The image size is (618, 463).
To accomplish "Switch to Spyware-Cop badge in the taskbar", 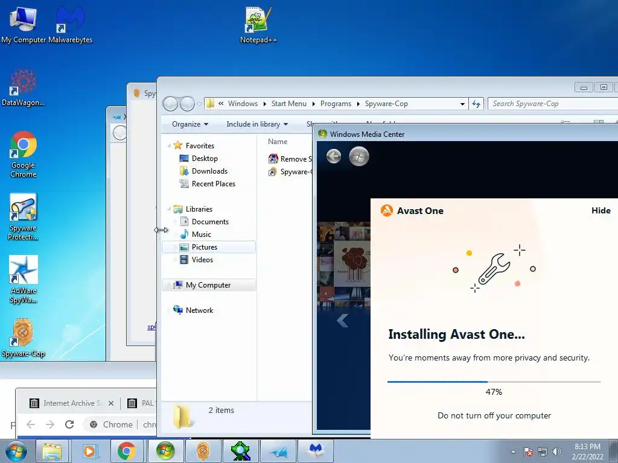I will tap(203, 451).
